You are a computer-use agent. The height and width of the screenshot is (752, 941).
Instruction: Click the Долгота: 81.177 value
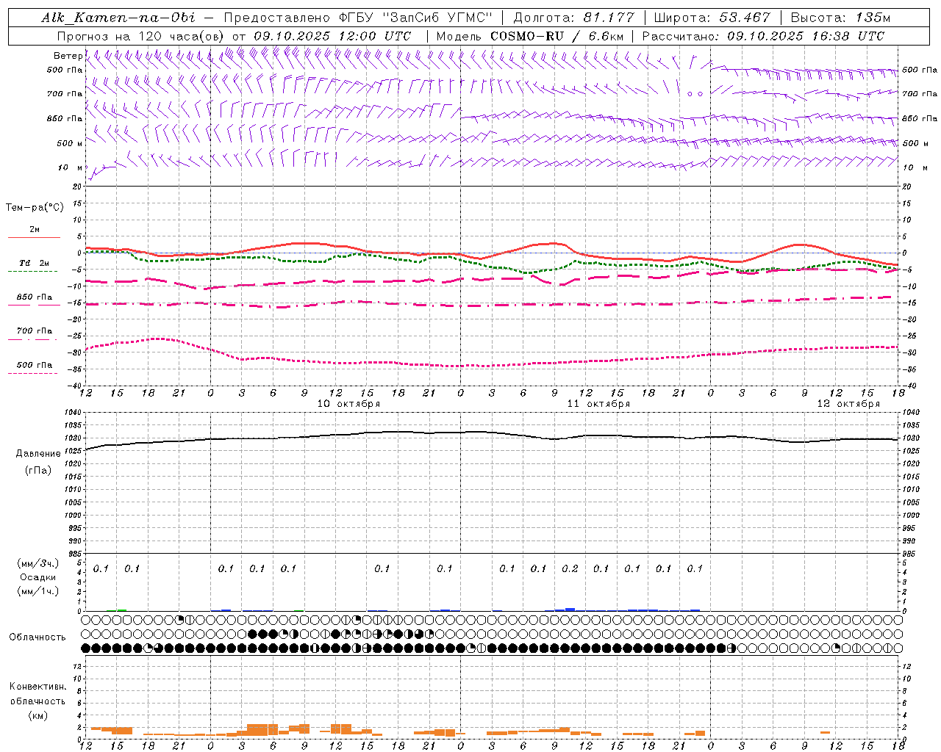pyautogui.click(x=573, y=18)
